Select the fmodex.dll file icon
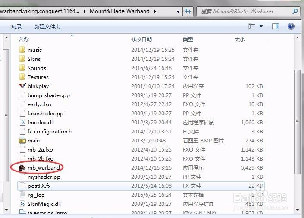 tap(22, 123)
